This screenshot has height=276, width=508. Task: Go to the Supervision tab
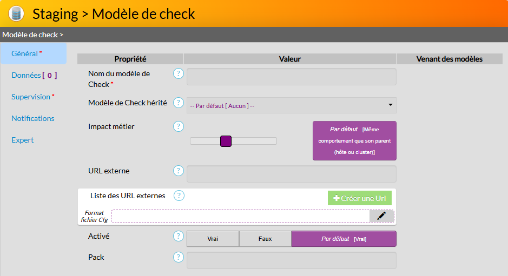(31, 97)
